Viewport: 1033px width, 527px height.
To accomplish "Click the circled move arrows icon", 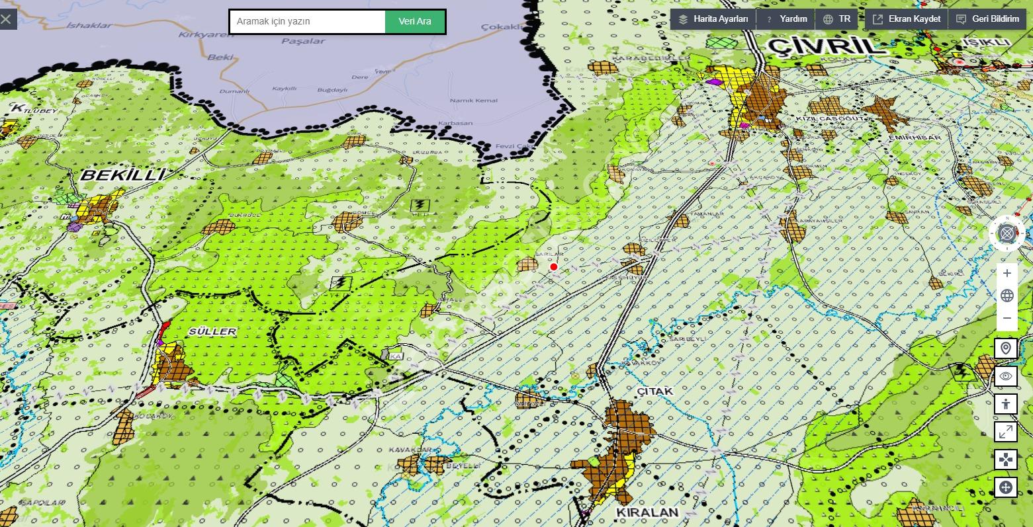I will (1006, 487).
